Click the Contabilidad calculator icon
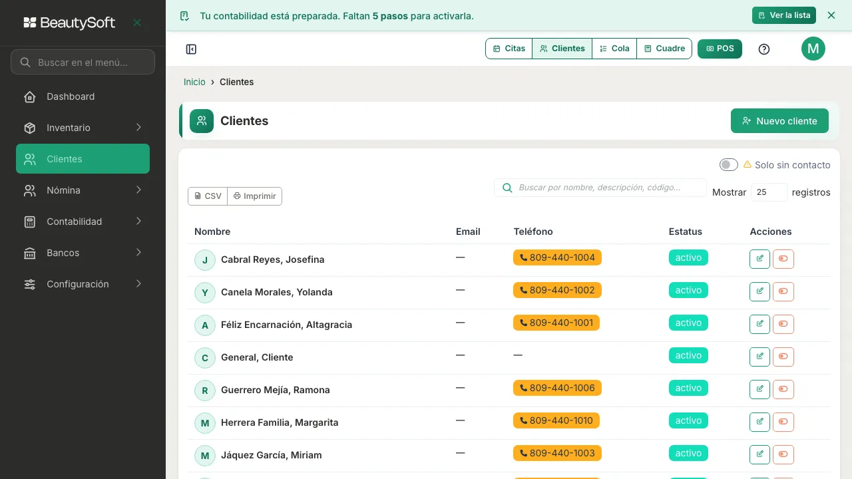Viewport: 852px width, 479px height. coord(30,222)
